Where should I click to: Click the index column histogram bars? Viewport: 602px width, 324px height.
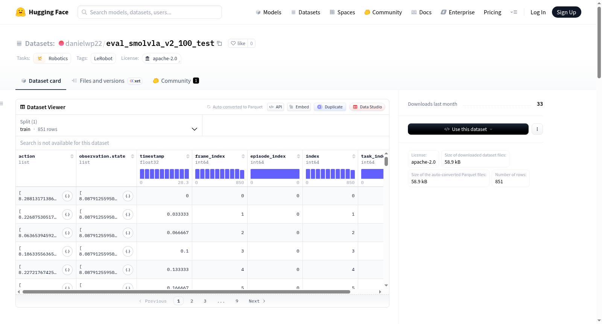(330, 174)
